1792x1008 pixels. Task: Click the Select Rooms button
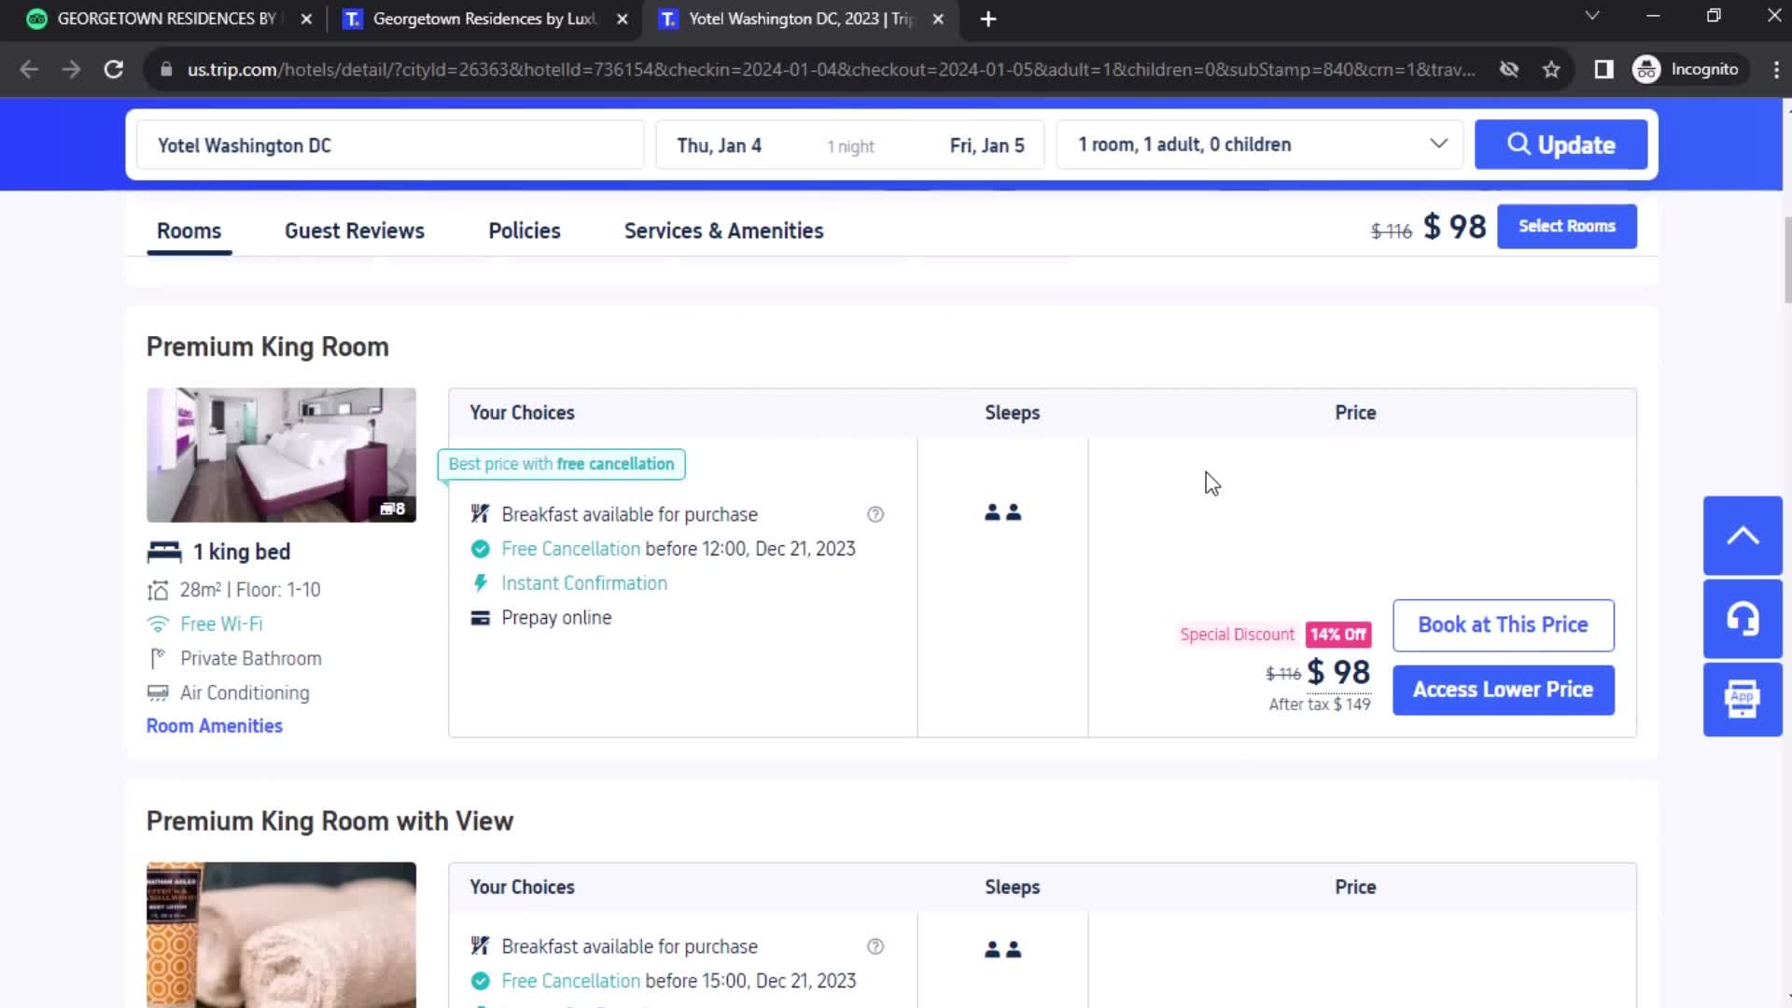click(x=1566, y=226)
